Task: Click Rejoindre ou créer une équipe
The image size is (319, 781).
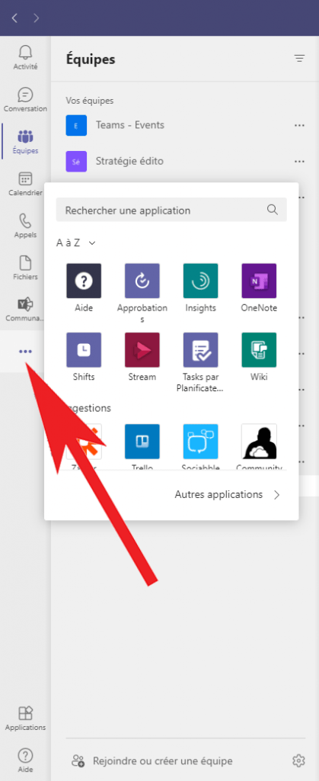Action: pyautogui.click(x=152, y=760)
